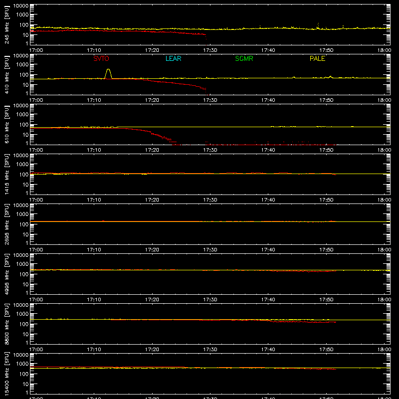
Task: Click the 8800 MHz [SFU] axis title
Action: [6, 324]
